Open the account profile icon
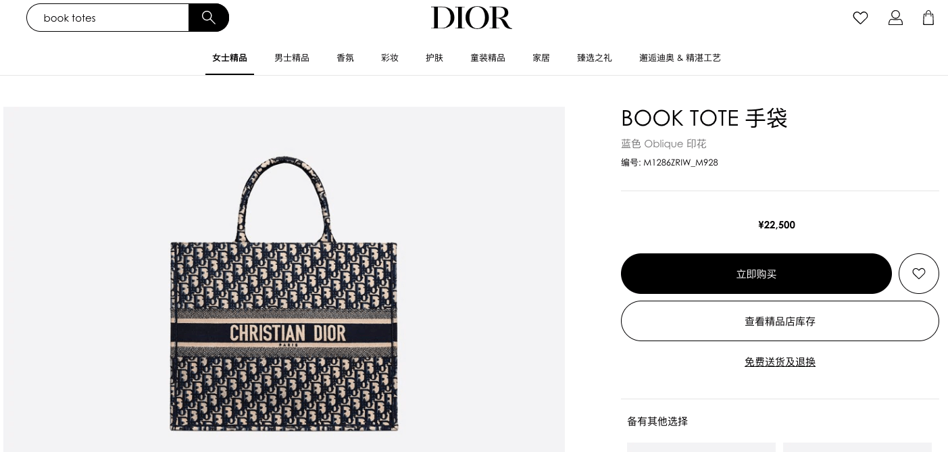Image resolution: width=948 pixels, height=452 pixels. pos(895,18)
